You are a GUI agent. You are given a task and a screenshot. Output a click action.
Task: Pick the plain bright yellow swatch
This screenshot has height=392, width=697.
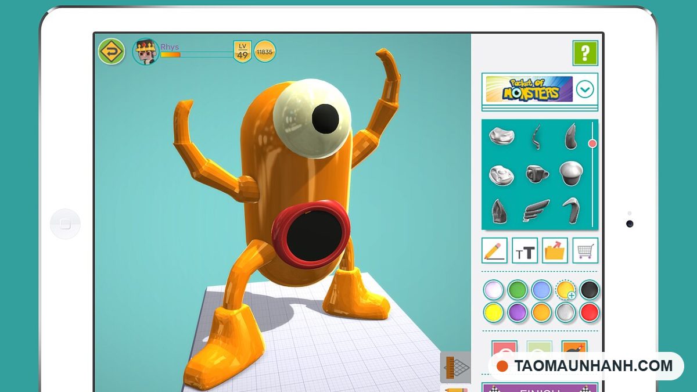pyautogui.click(x=493, y=312)
